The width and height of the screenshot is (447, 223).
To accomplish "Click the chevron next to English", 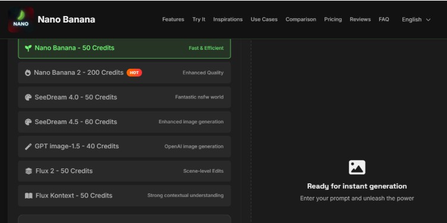I will click(428, 20).
